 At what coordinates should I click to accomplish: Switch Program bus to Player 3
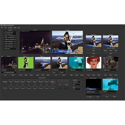[x=23, y=81]
